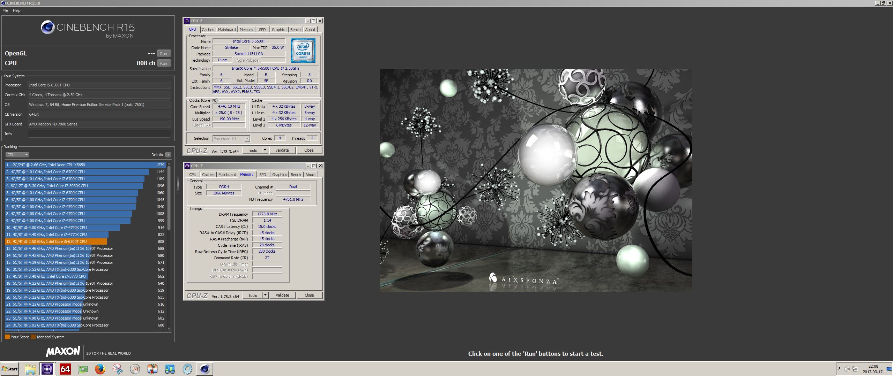Viewport: 893px width, 376px height.
Task: Click the round gauge taskbar icon
Action: click(x=135, y=369)
